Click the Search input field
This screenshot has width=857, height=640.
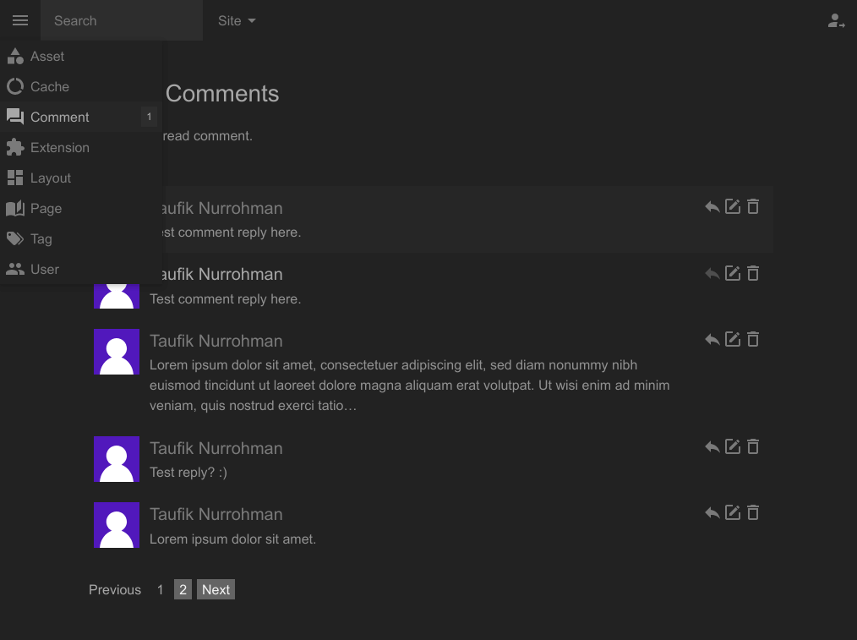tap(122, 21)
